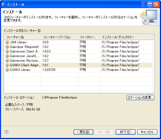Click the 必要なスペース: 不明 text
Image resolution: width=161 pixels, height=139 pixels.
(19, 105)
